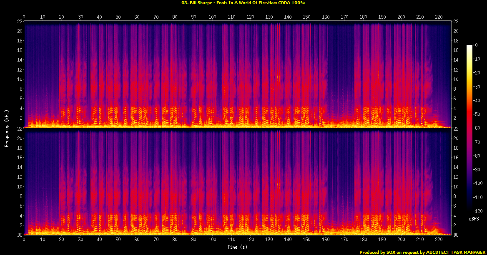Click the "Produced by SOX on request by AUCDTECT TASK MANAGER" footer
This screenshot has height=255, width=487.
pyautogui.click(x=422, y=252)
